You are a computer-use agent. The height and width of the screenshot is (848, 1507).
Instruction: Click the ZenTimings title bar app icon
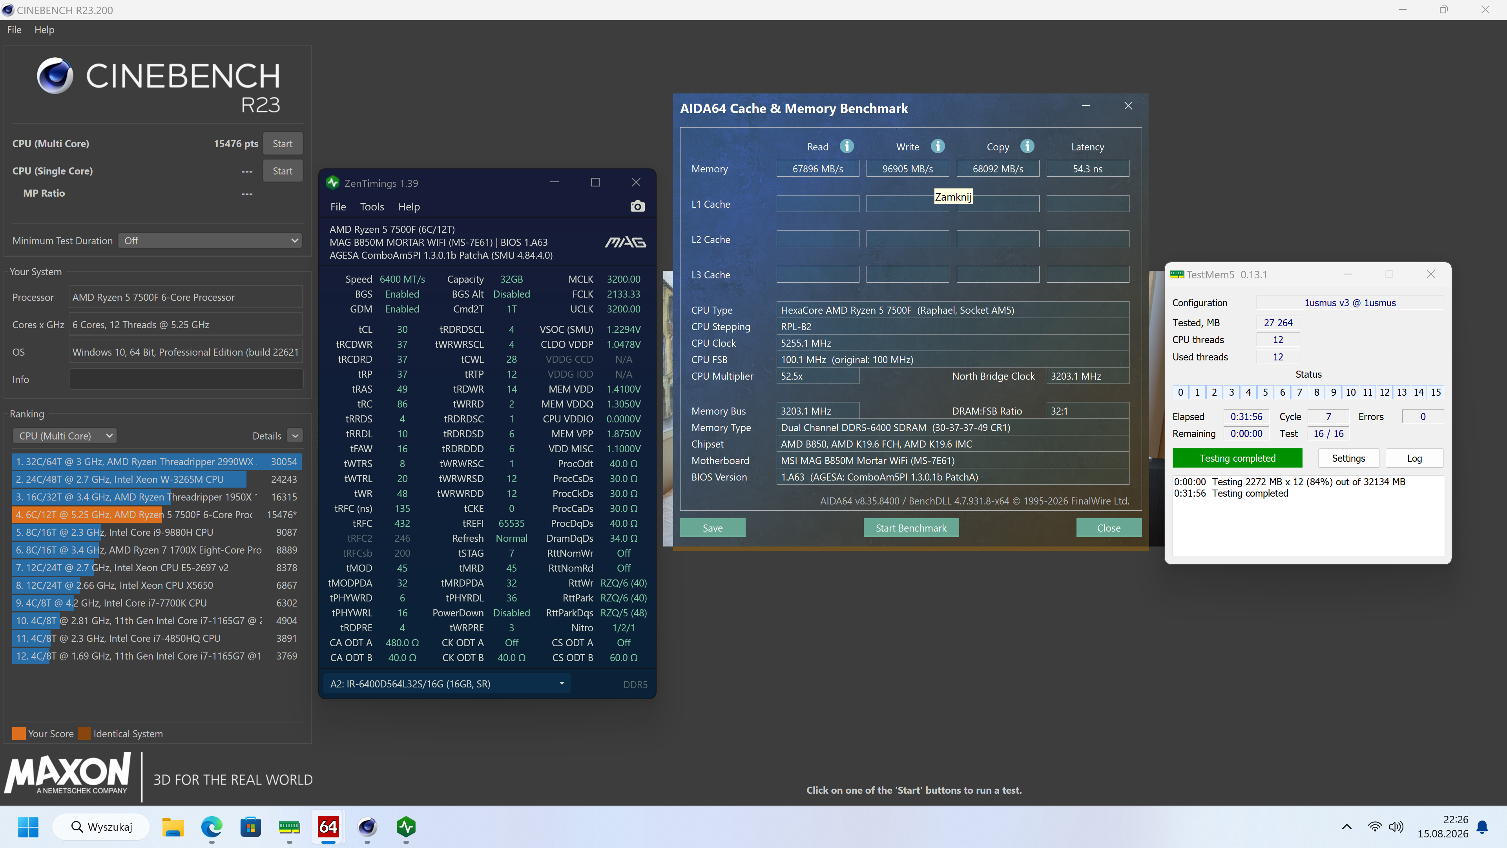(333, 183)
